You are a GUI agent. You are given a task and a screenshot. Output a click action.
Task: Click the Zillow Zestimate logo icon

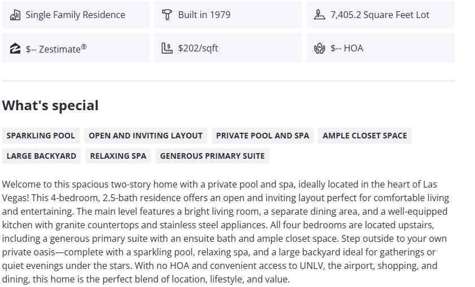[x=15, y=49]
